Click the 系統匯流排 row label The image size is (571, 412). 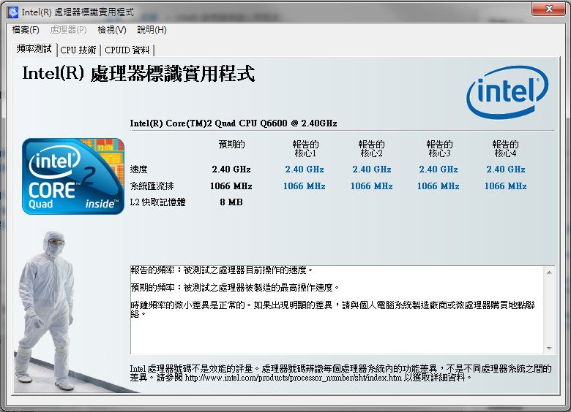[x=152, y=186]
